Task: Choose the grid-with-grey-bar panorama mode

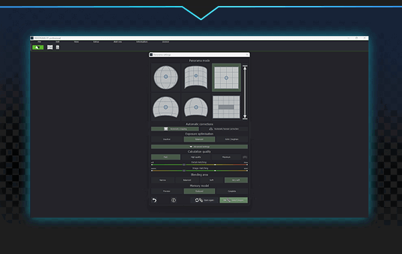Action: pyautogui.click(x=226, y=107)
